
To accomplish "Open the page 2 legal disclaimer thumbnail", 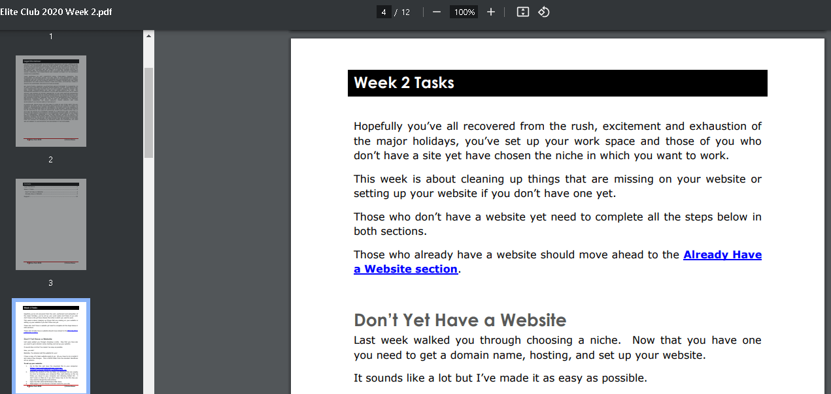I will pyautogui.click(x=51, y=100).
